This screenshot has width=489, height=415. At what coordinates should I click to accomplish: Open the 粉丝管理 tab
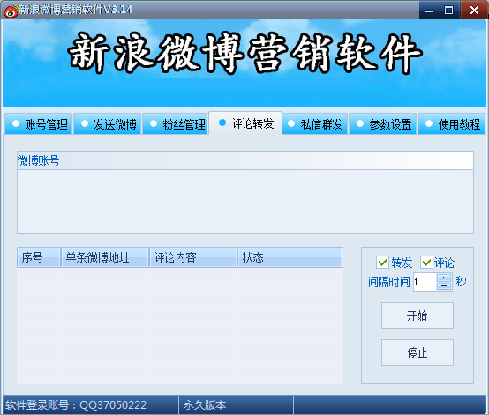177,124
